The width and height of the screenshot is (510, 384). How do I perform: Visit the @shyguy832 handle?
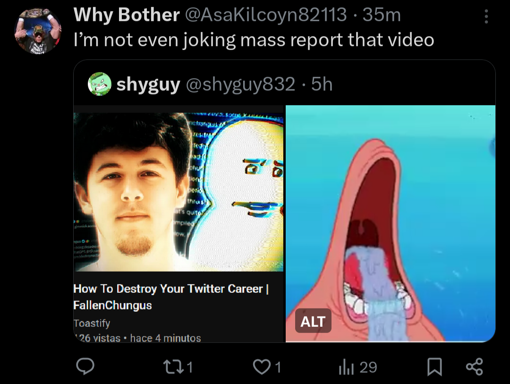[x=241, y=84]
